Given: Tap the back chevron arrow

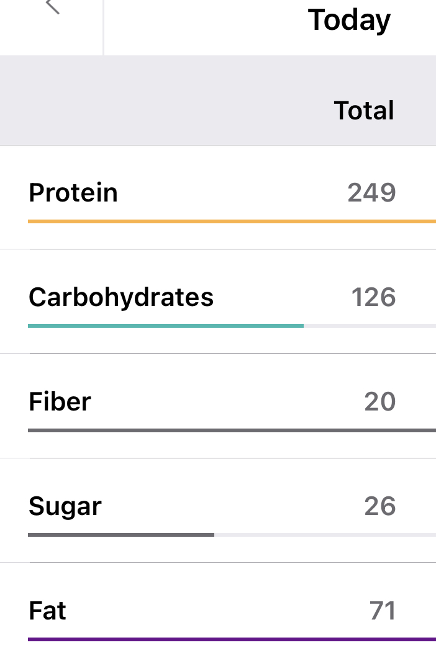Looking at the screenshot, I should 53,6.
